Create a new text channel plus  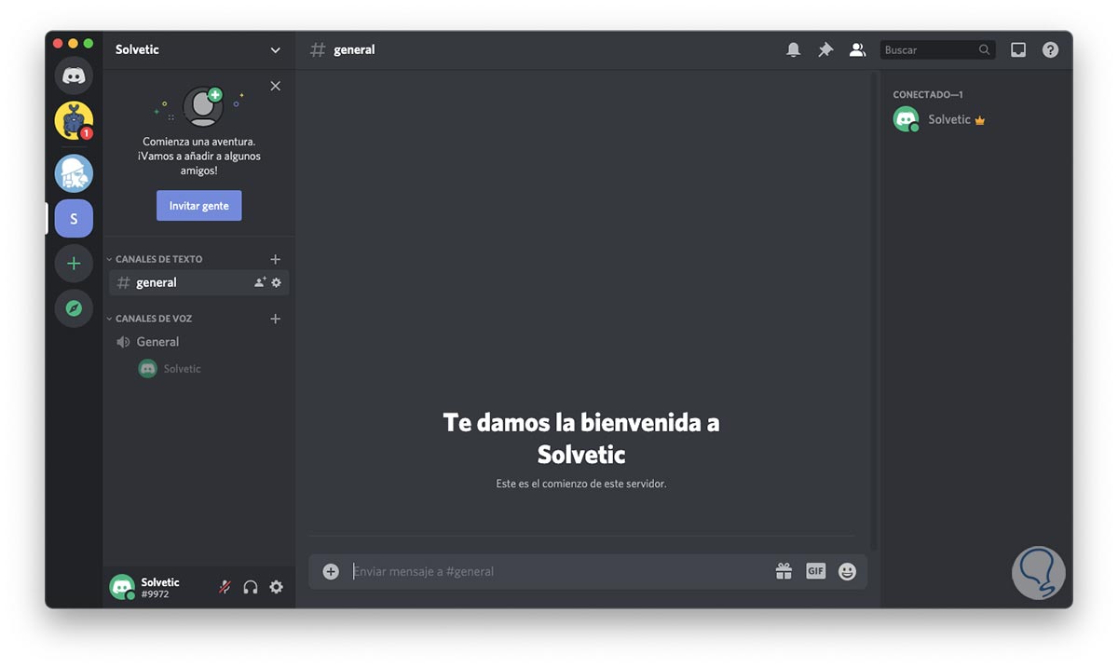[x=275, y=259]
